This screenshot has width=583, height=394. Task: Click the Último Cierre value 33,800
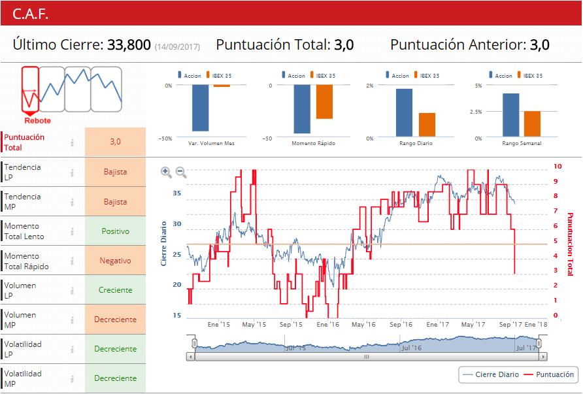point(129,45)
